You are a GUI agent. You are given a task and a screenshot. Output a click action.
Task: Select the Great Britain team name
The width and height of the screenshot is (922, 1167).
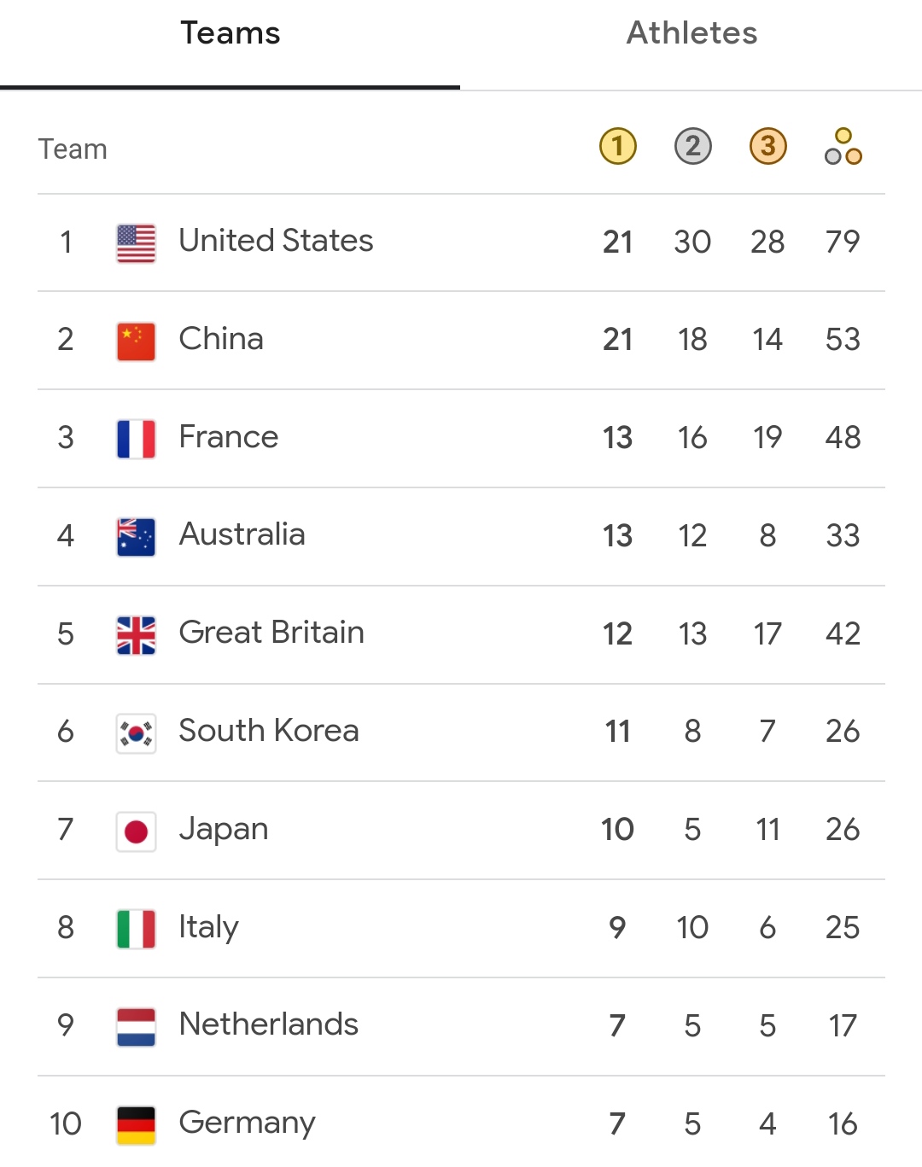coord(271,633)
